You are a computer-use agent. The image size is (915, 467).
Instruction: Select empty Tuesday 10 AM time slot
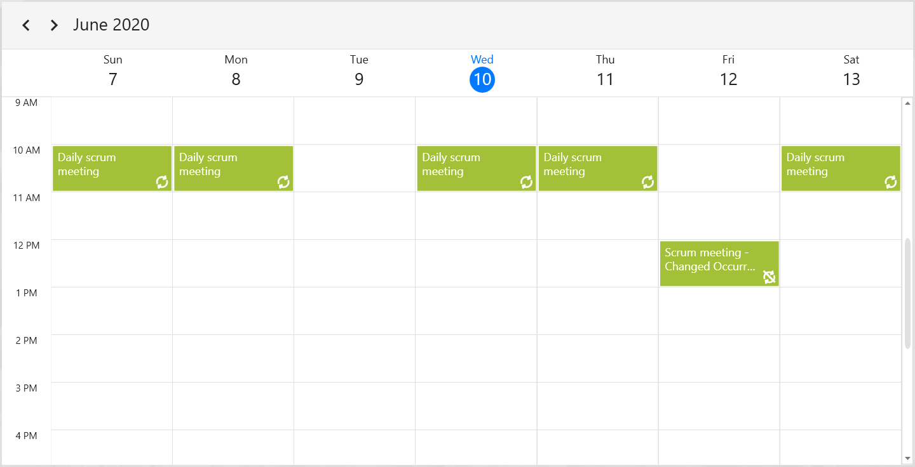(x=355, y=168)
